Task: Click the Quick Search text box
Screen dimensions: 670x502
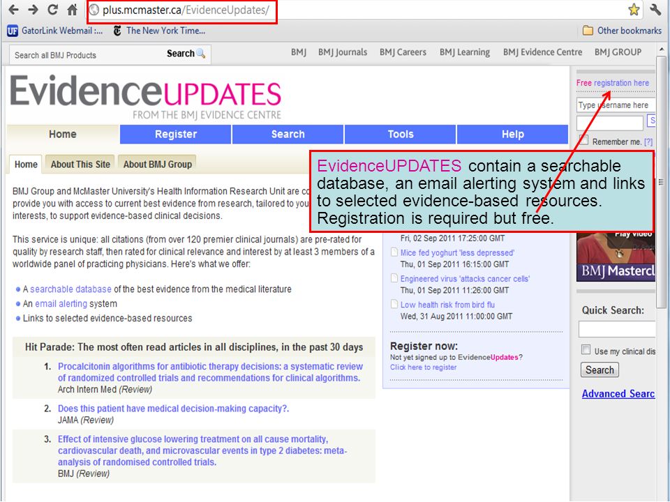Action: click(x=617, y=329)
